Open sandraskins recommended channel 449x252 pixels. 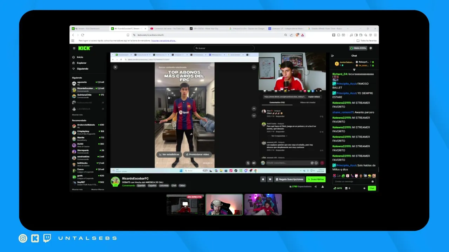click(88, 157)
